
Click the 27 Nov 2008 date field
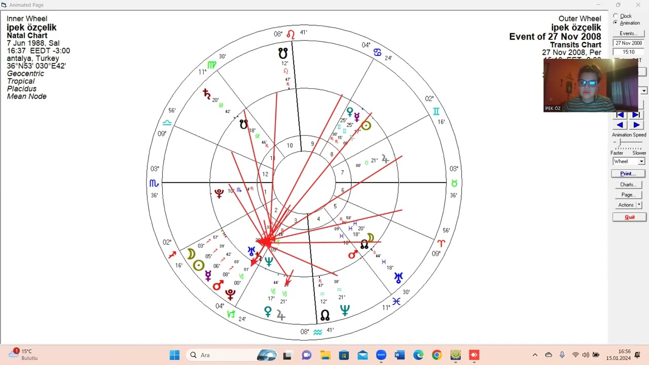629,43
